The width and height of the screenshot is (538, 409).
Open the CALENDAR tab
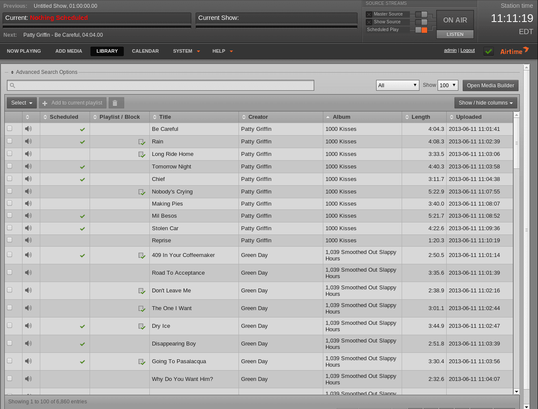pos(145,51)
